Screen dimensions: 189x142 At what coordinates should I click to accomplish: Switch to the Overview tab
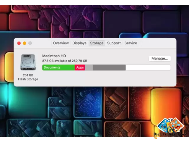click(x=61, y=43)
